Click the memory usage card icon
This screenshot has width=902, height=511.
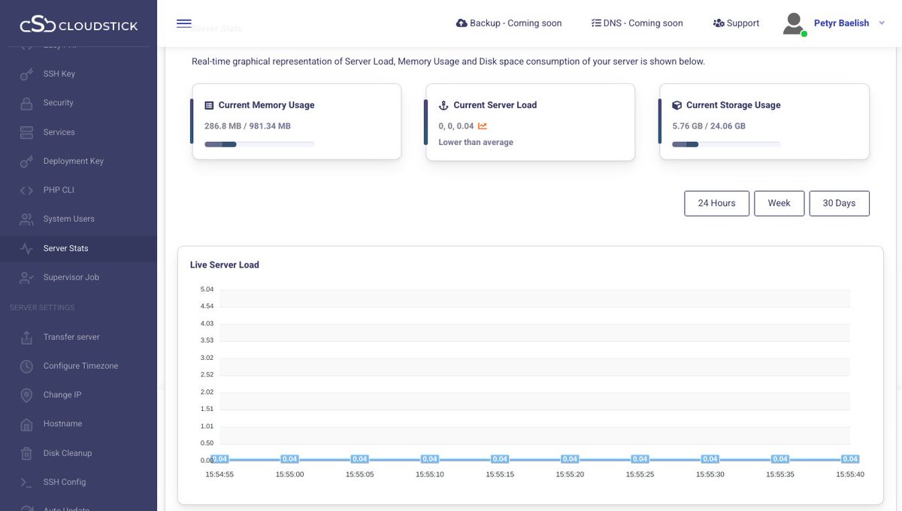(210, 106)
